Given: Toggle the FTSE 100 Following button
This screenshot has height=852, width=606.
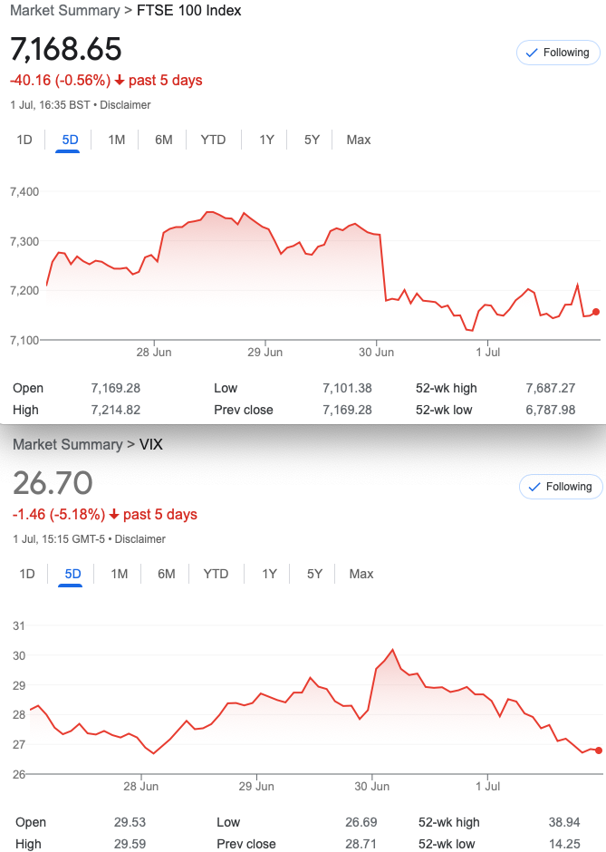Looking at the screenshot, I should coord(558,53).
